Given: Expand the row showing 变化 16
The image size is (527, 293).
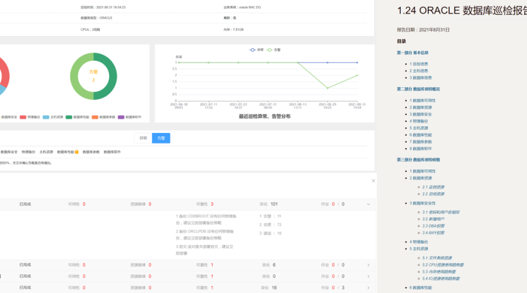Looking at the screenshot, I should (x=368, y=287).
